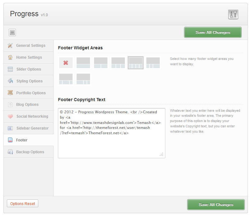
Task: Click the Slider Options icon
Action: click(10, 69)
